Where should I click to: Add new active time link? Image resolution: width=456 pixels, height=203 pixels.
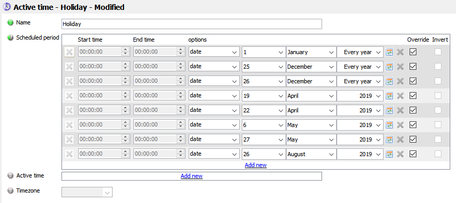[x=192, y=176]
